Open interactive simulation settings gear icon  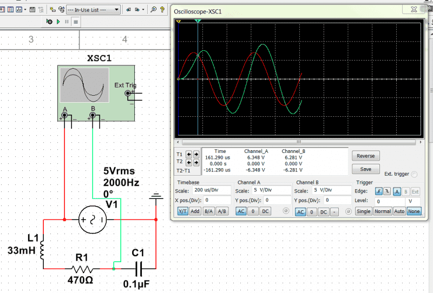[x=49, y=22]
